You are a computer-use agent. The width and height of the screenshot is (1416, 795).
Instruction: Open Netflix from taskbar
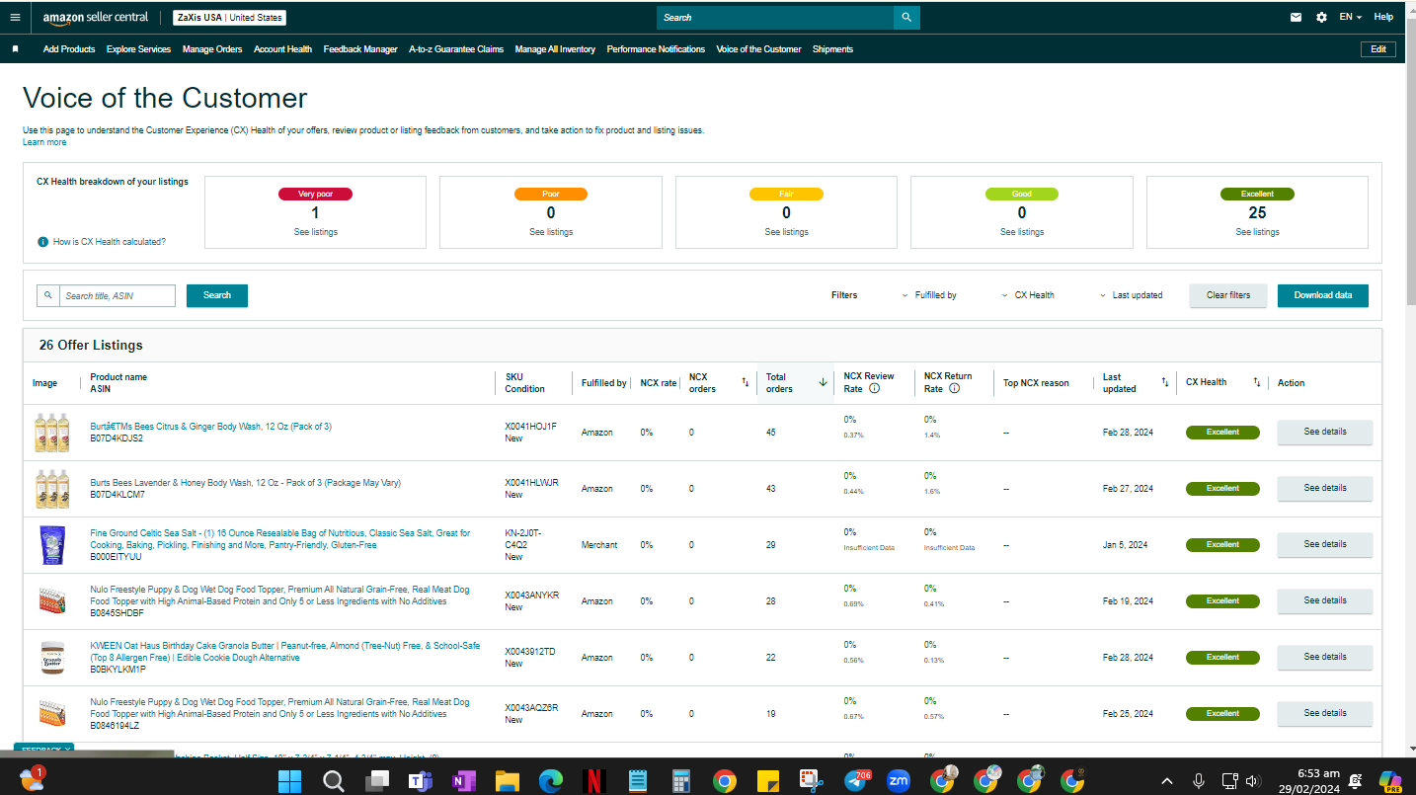coord(594,781)
